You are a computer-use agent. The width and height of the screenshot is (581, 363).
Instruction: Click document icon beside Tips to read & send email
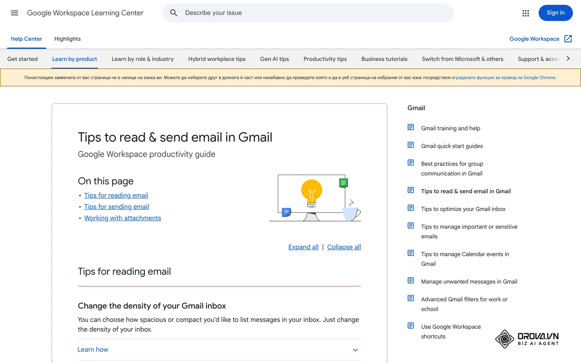[x=411, y=190]
